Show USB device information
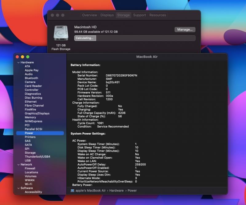This screenshot has height=205, width=246. [x=28, y=160]
